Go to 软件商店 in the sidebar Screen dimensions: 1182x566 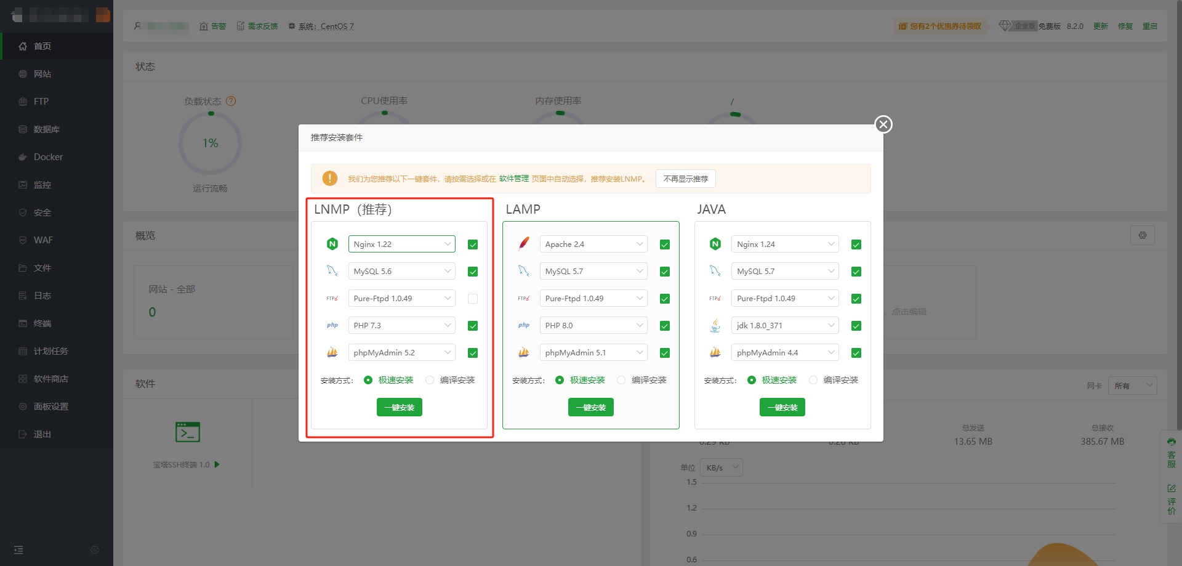(50, 379)
